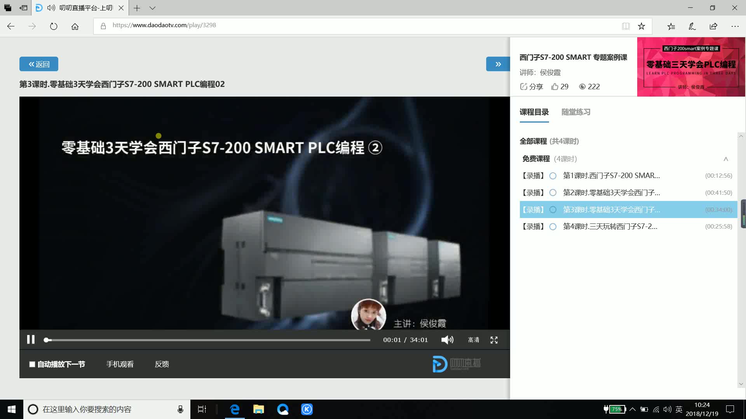
Task: Open 反馈 feedback link
Action: [x=162, y=364]
